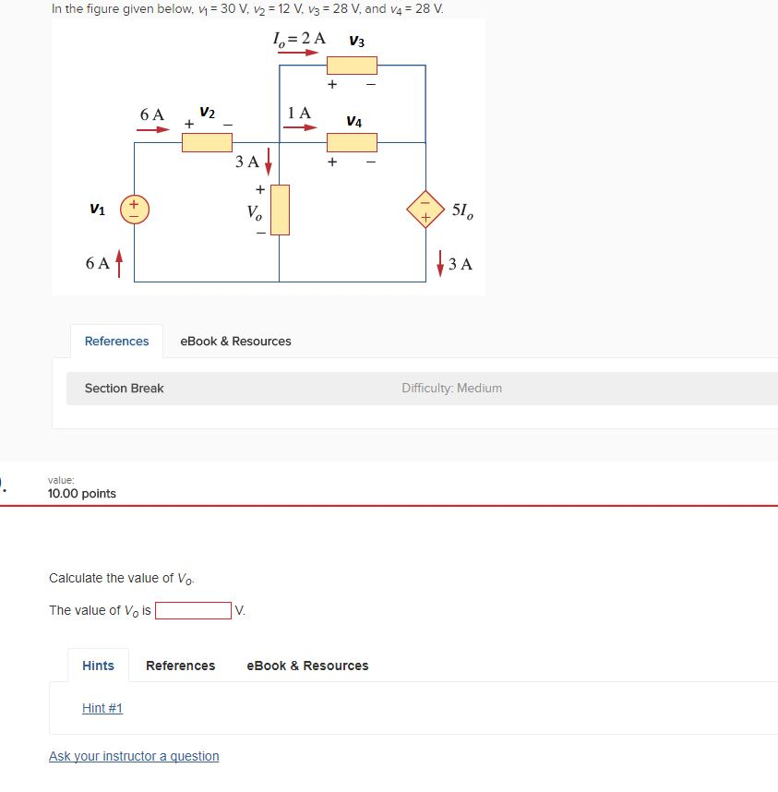
Task: Click Ask your instructor a question
Action: pos(134,756)
